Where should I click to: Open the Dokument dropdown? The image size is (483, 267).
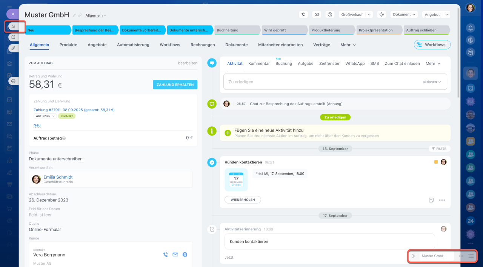click(404, 14)
